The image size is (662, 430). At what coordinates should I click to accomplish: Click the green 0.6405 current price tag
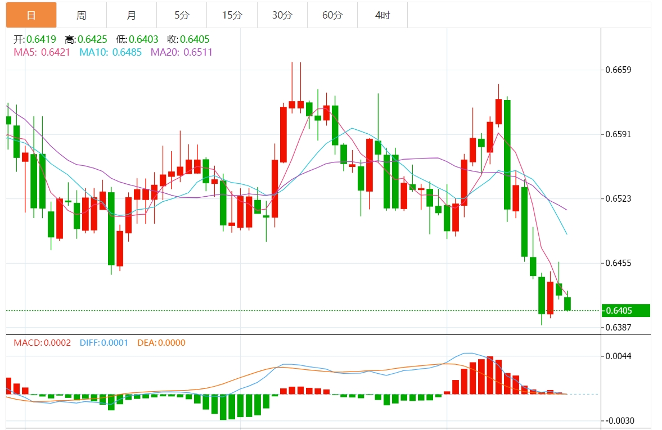coord(625,311)
